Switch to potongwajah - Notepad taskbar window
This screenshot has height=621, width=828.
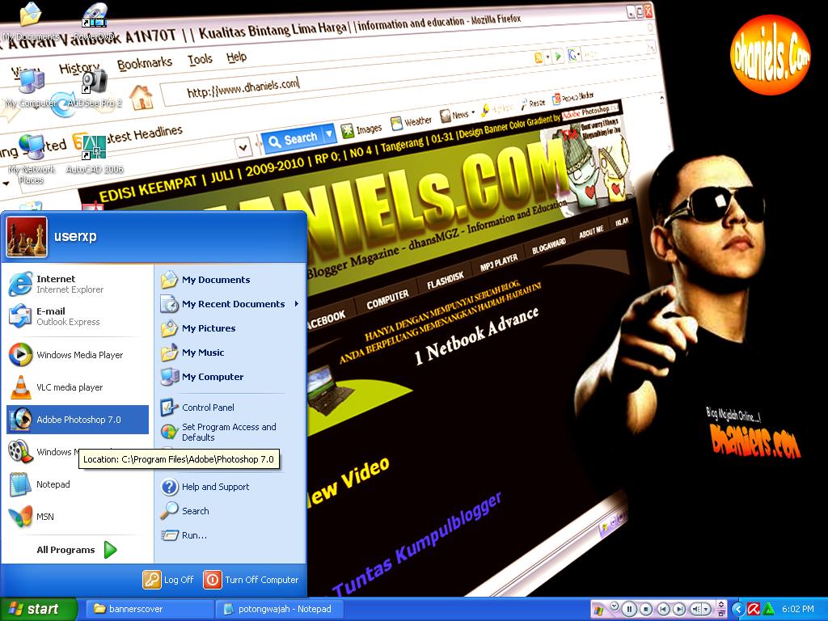279,609
